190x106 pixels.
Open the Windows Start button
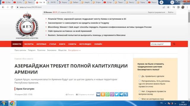(x=4, y=103)
